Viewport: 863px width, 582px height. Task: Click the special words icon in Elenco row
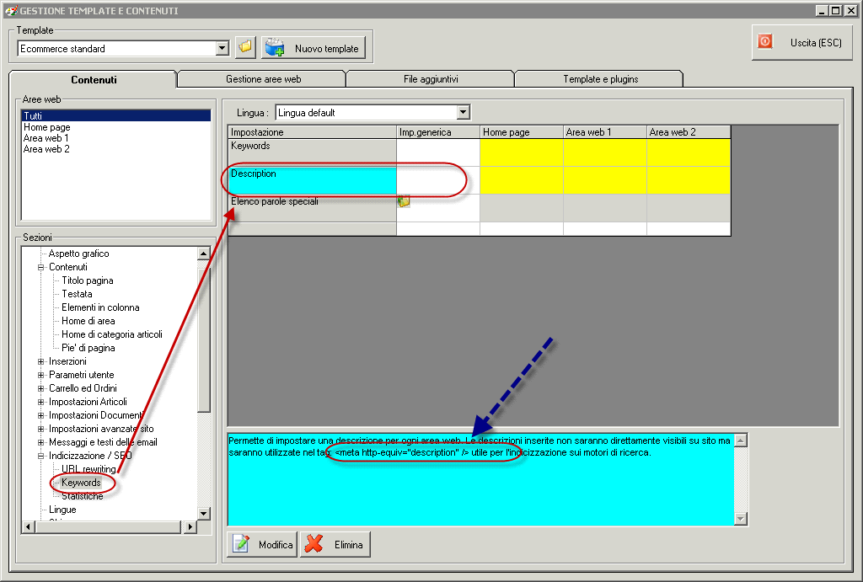[x=404, y=201]
